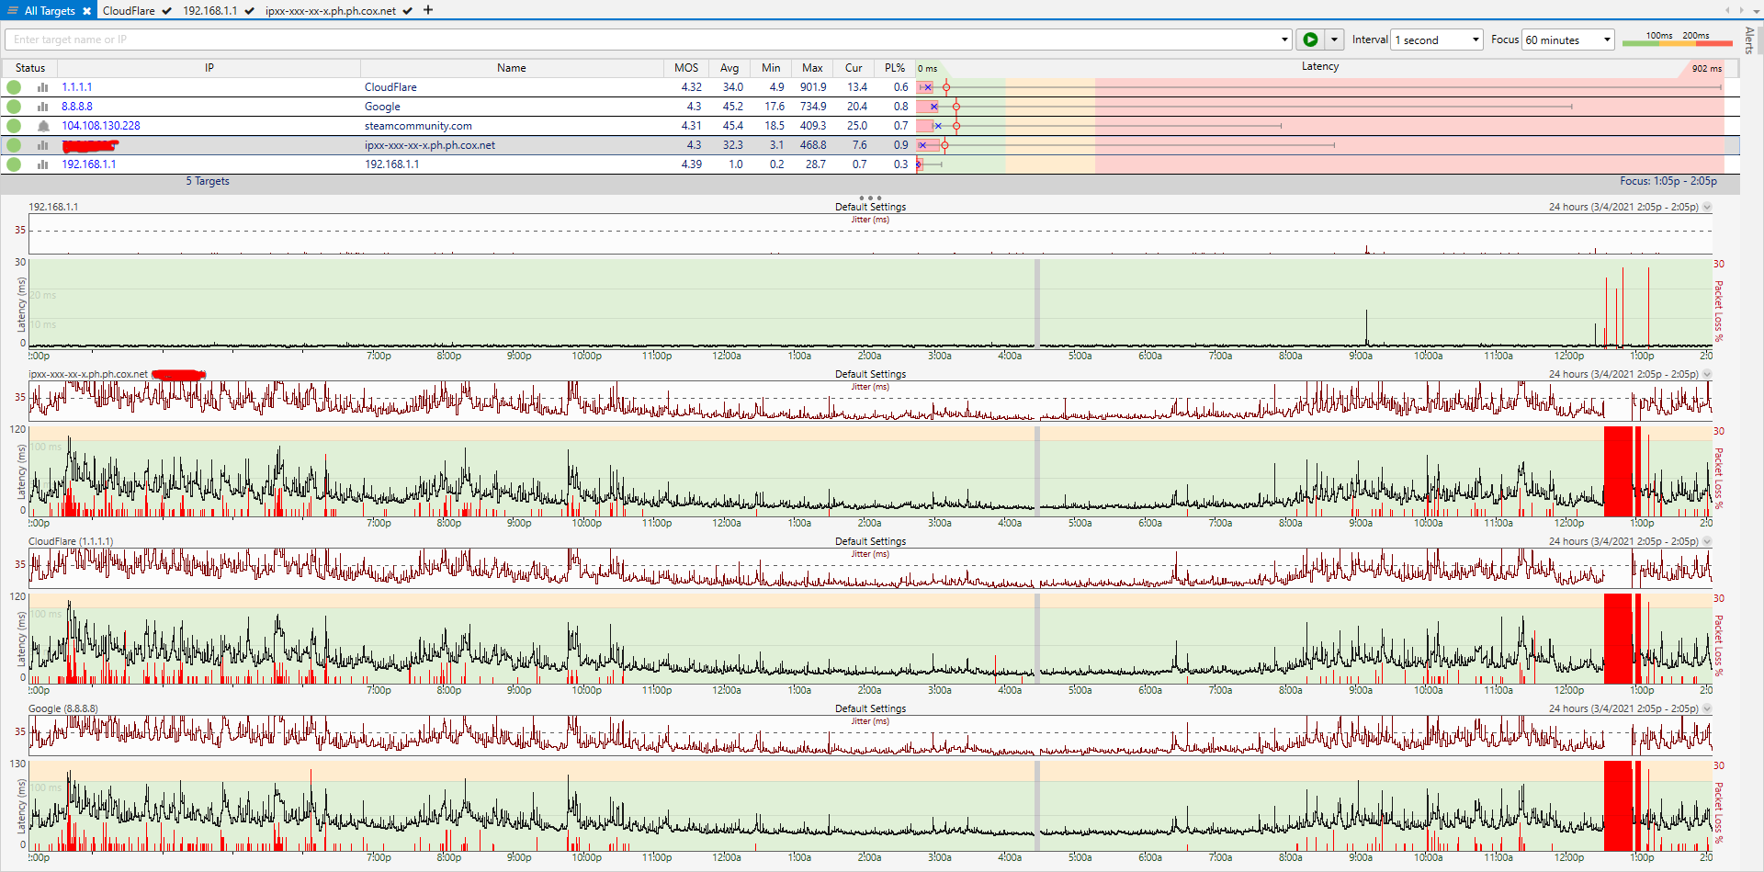The height and width of the screenshot is (872, 1764).
Task: Open the 1.1.1.1 IP link
Action: [x=77, y=87]
